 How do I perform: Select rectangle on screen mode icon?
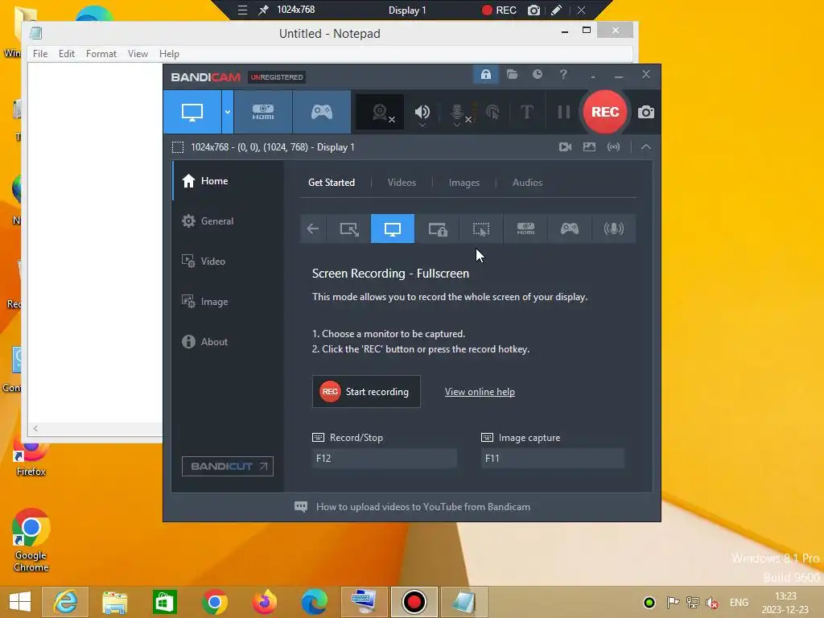click(349, 229)
